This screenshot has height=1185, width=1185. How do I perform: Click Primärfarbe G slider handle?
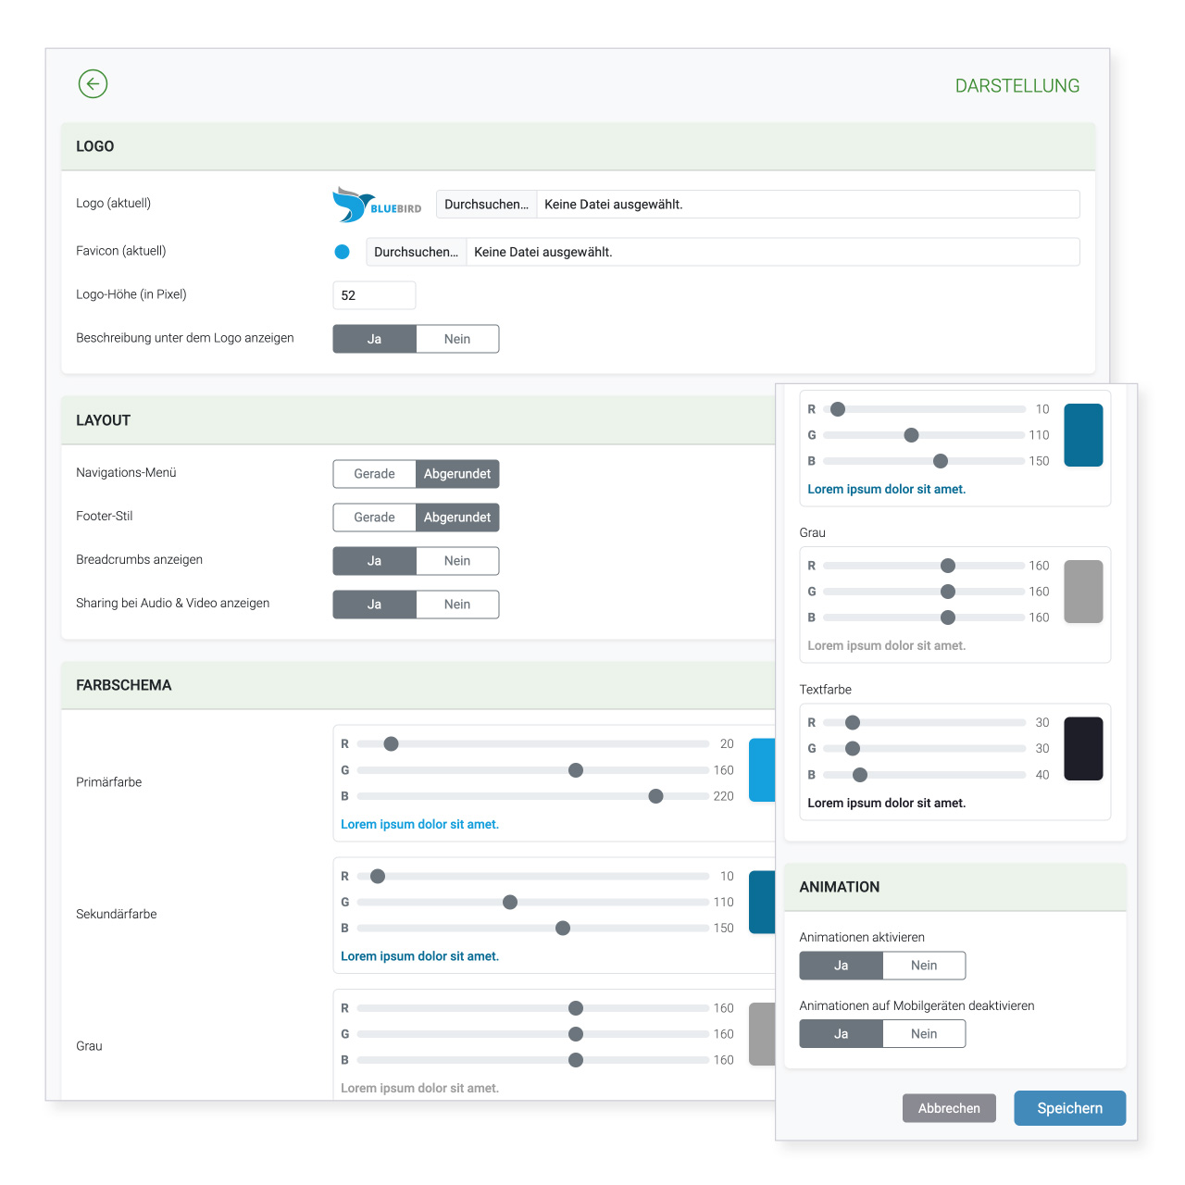(x=576, y=770)
